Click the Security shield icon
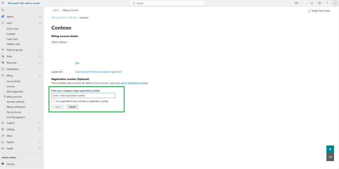This screenshot has height=169, width=339. [3, 164]
